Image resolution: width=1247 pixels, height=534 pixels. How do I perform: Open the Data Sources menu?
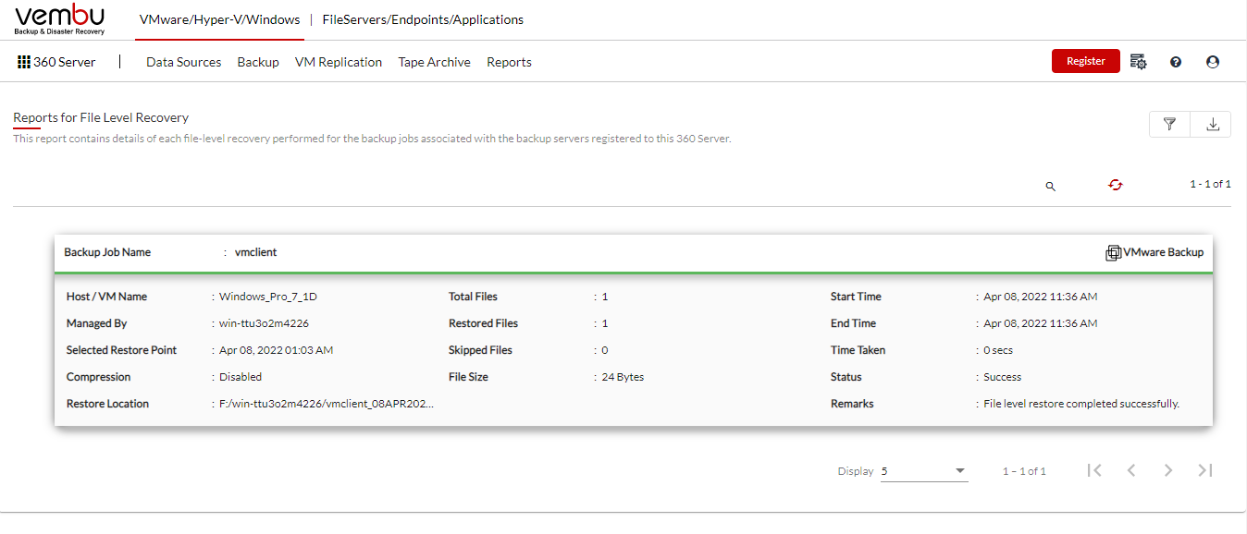(184, 62)
